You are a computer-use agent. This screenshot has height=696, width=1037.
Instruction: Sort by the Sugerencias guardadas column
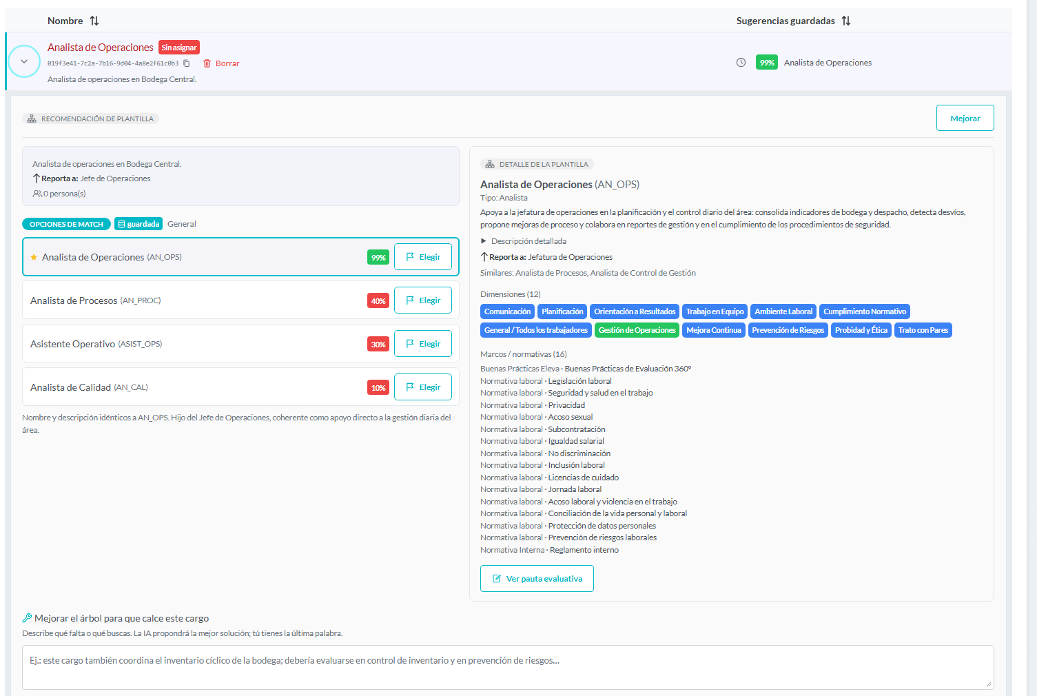coord(846,21)
